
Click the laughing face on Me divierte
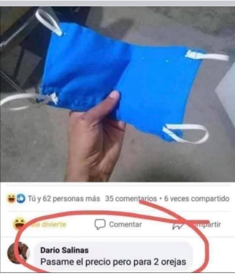coord(19,224)
